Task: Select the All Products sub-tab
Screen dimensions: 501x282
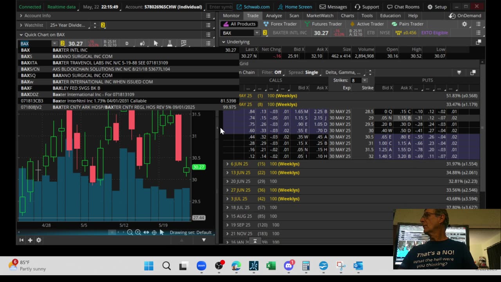Action: tap(240, 24)
